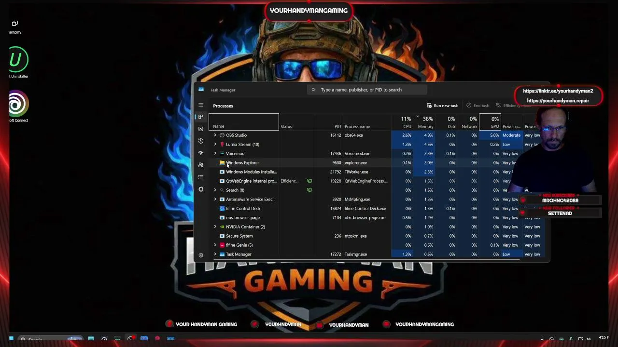Expand the Lumia Stream (10) process group
Viewport: 618px width, 347px height.
tap(215, 145)
